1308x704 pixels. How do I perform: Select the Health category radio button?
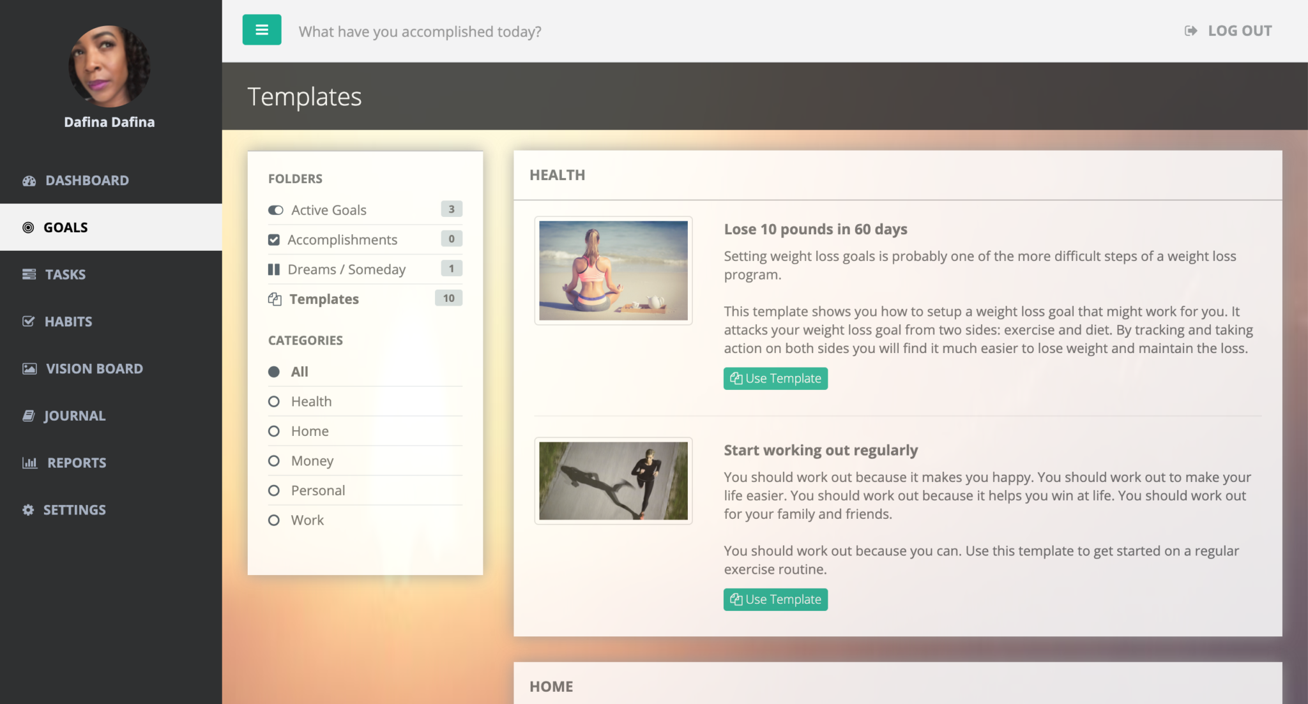click(x=274, y=401)
